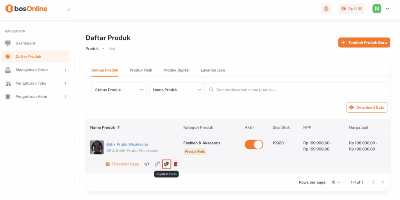Click the Batik product thumbnail
400x200 pixels.
[x=97, y=147]
